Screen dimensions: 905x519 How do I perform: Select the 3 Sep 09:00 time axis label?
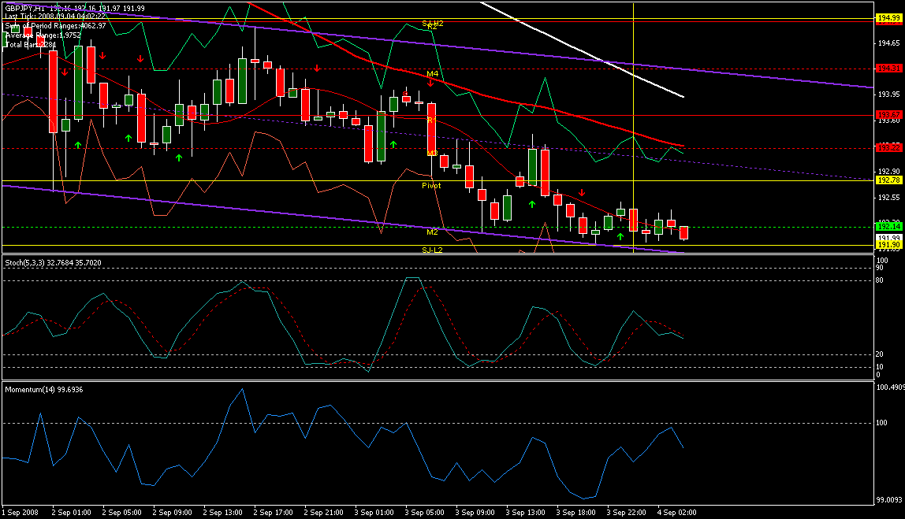(477, 512)
